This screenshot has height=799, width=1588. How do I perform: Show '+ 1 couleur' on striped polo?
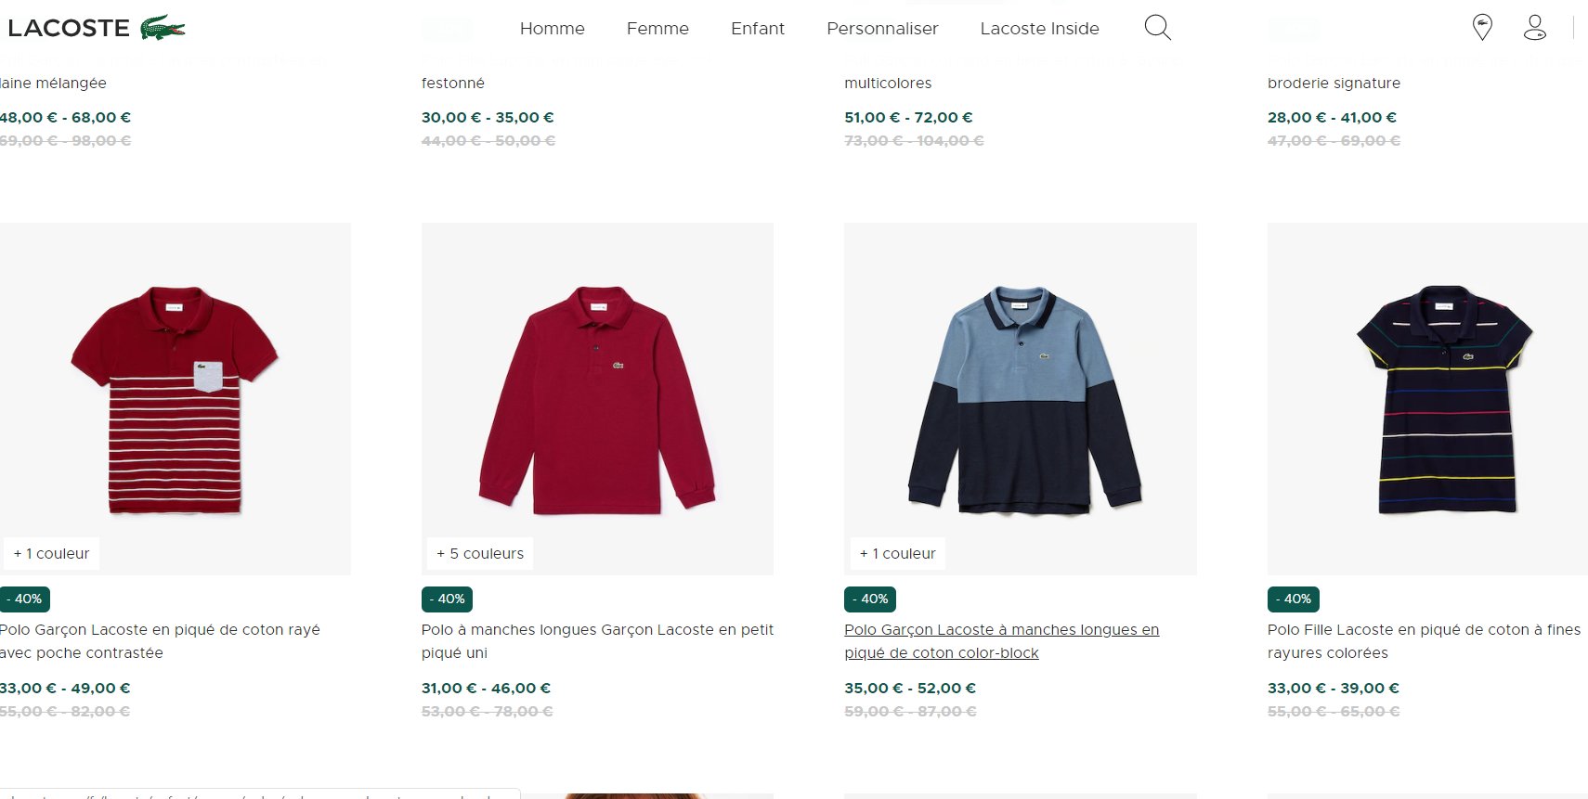[x=52, y=553]
